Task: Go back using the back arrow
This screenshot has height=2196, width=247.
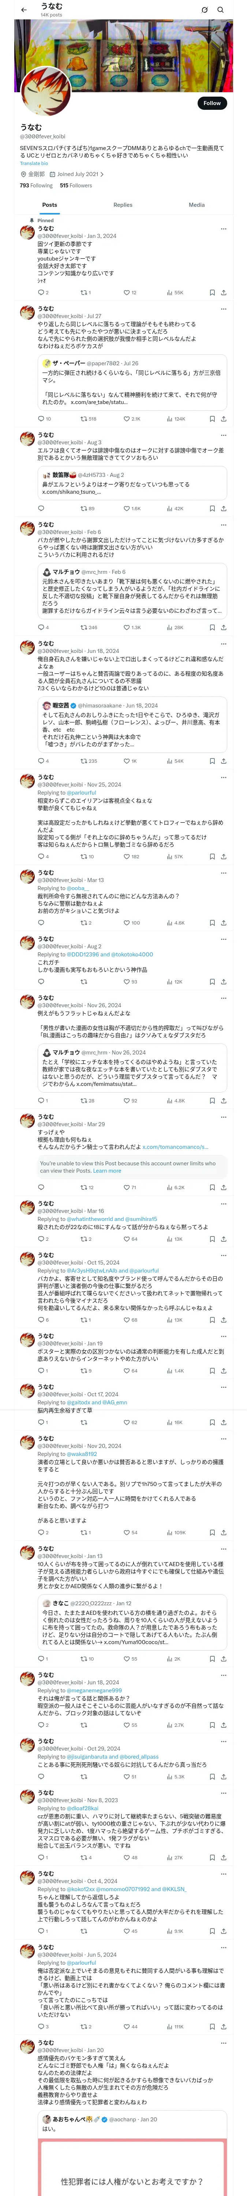Action: click(24, 10)
